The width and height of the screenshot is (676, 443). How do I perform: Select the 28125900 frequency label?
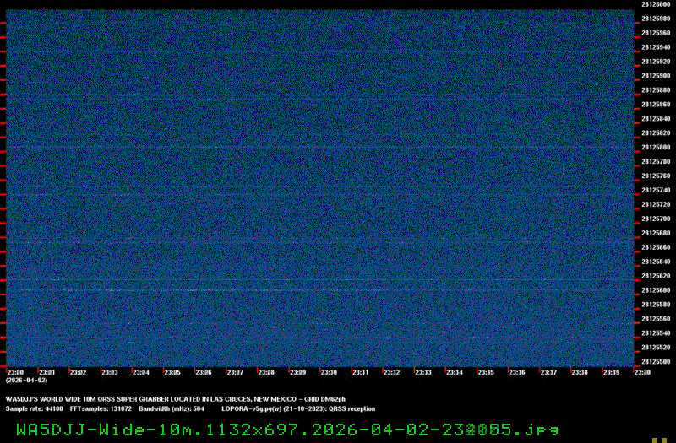(x=656, y=76)
